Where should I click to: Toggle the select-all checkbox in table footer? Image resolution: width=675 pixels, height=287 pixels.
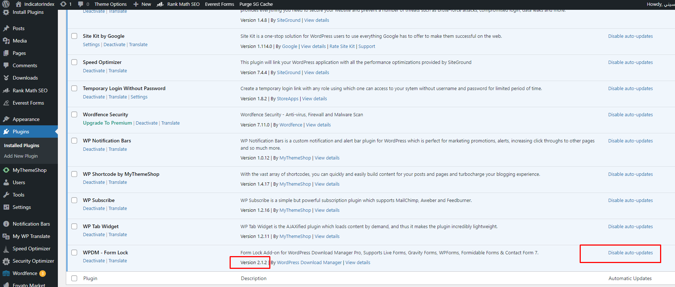(x=74, y=278)
